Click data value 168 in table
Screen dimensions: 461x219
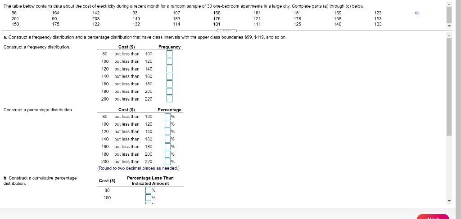coord(217,13)
